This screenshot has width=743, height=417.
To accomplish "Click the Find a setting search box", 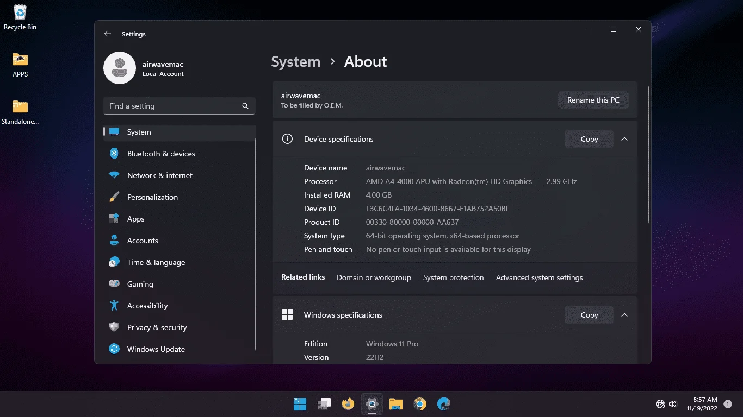I will coord(179,106).
